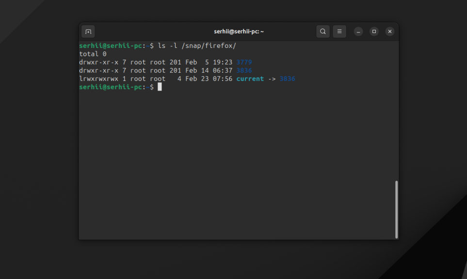The image size is (467, 279).
Task: Close the terminal window
Action: pos(390,31)
